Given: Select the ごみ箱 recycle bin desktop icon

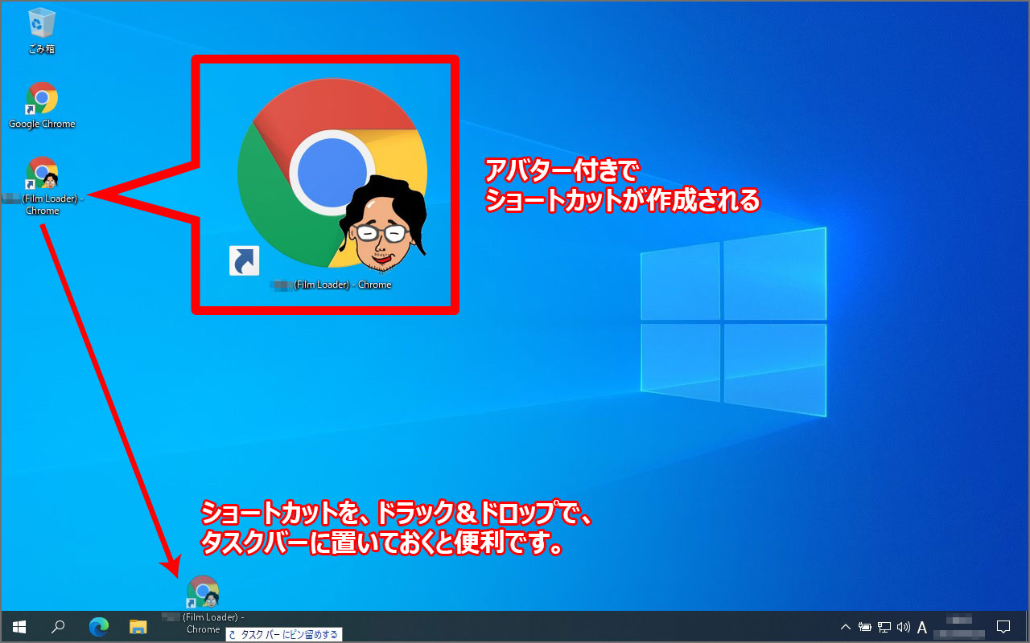Looking at the screenshot, I should 42,31.
